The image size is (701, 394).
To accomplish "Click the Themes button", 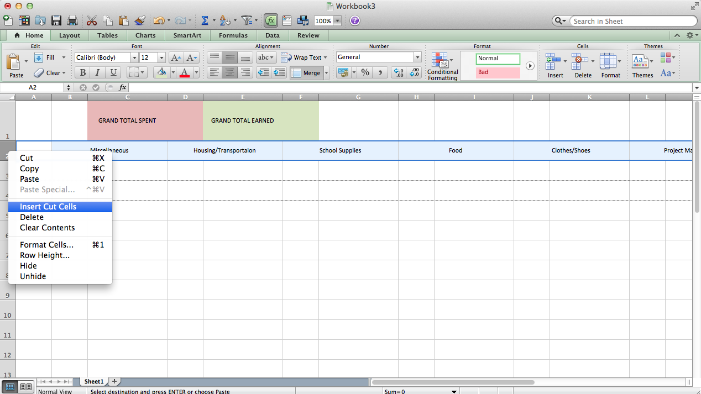I will [642, 66].
